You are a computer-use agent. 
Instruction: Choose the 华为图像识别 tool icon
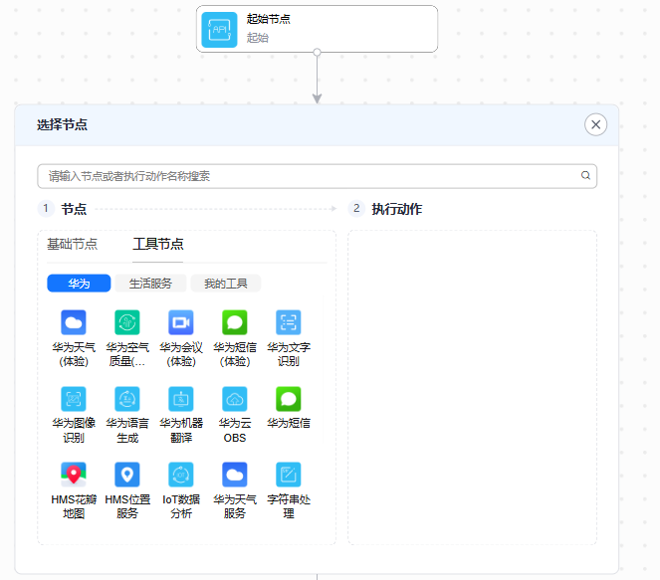[74, 399]
